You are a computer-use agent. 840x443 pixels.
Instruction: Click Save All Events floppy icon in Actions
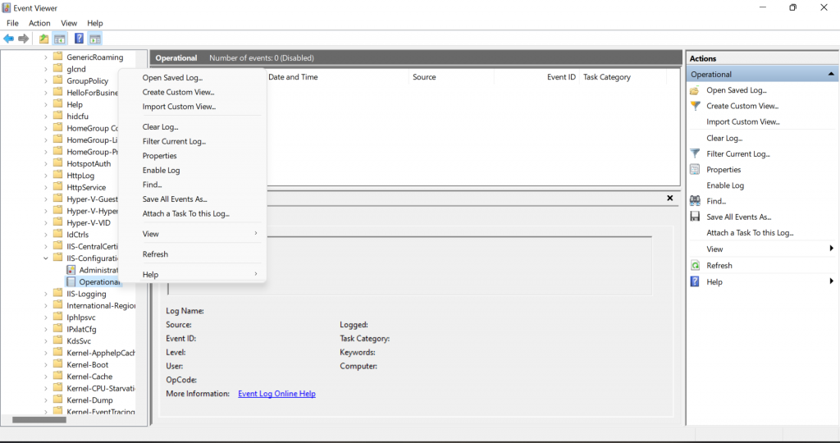(x=695, y=217)
